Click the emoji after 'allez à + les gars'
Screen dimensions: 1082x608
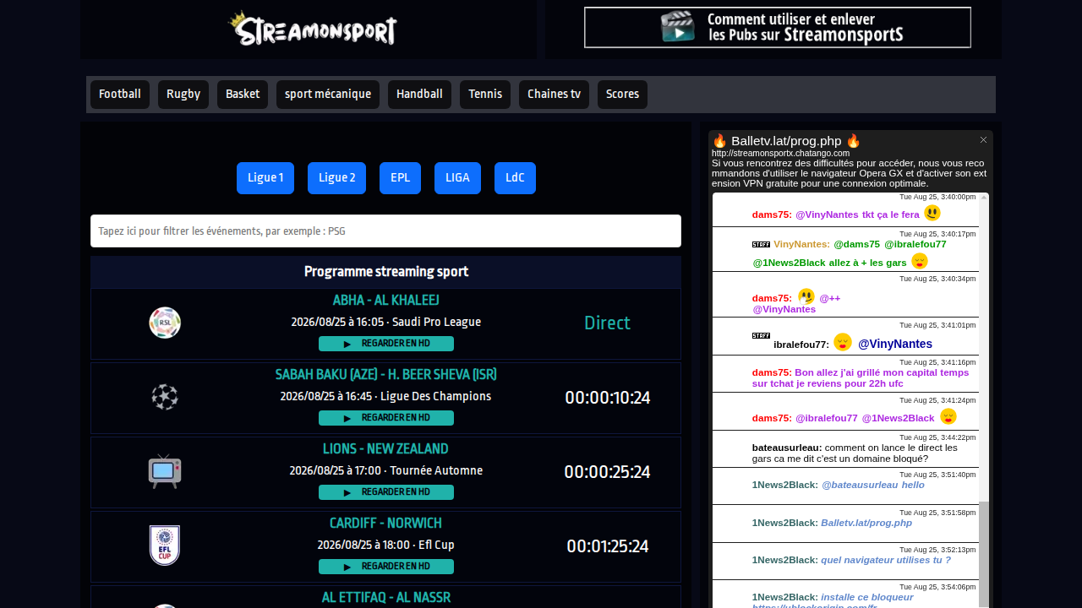(x=920, y=261)
